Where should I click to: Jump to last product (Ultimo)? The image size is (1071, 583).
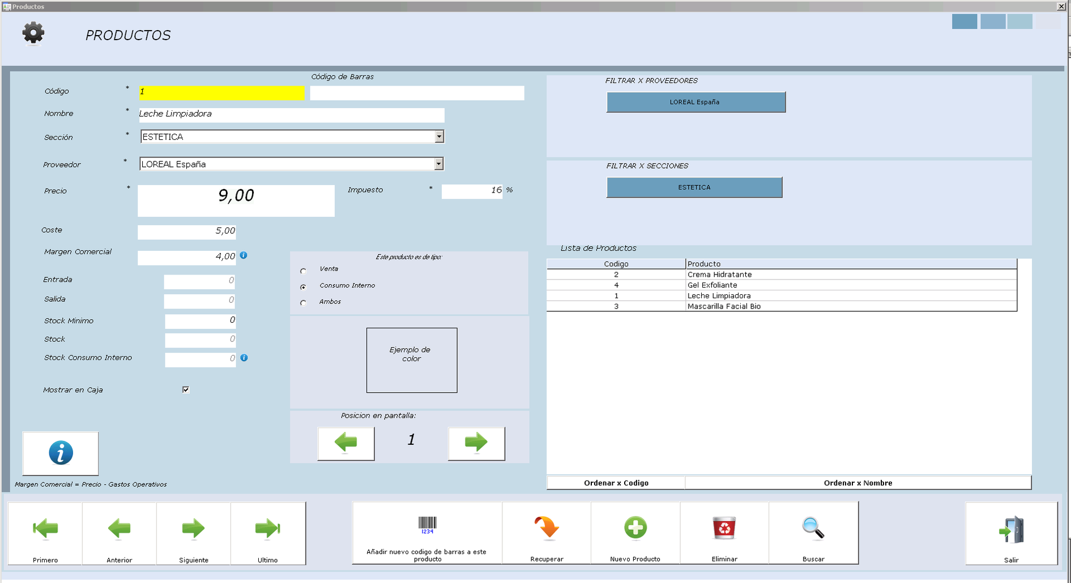(x=268, y=533)
